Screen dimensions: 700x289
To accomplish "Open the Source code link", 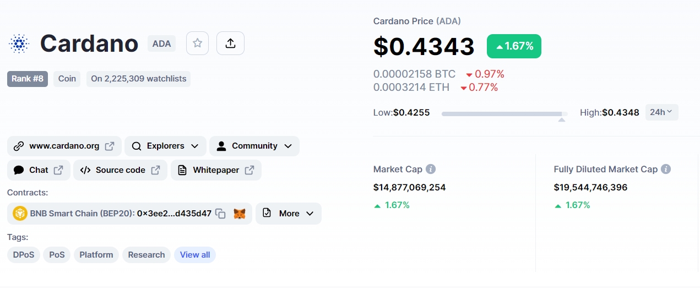I will click(x=120, y=170).
